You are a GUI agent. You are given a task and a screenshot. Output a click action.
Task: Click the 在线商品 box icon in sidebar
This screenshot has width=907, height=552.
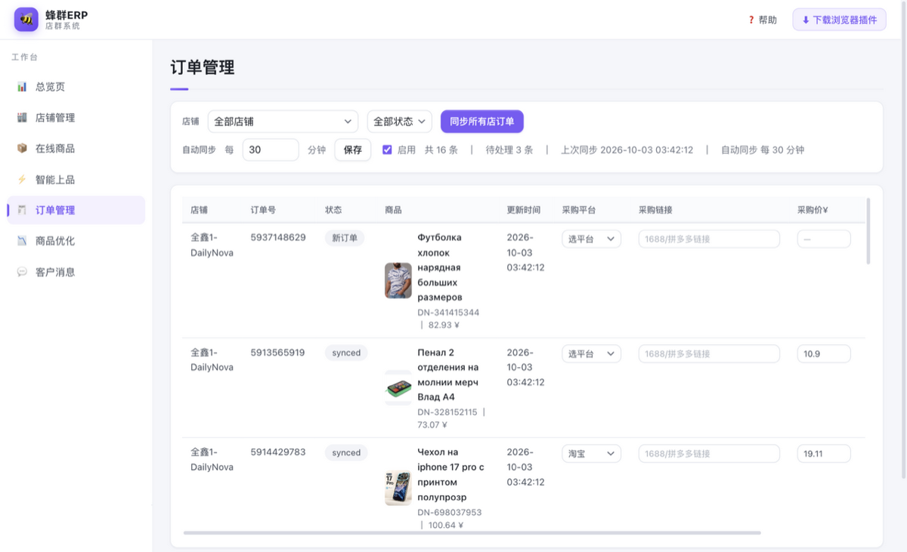22,149
